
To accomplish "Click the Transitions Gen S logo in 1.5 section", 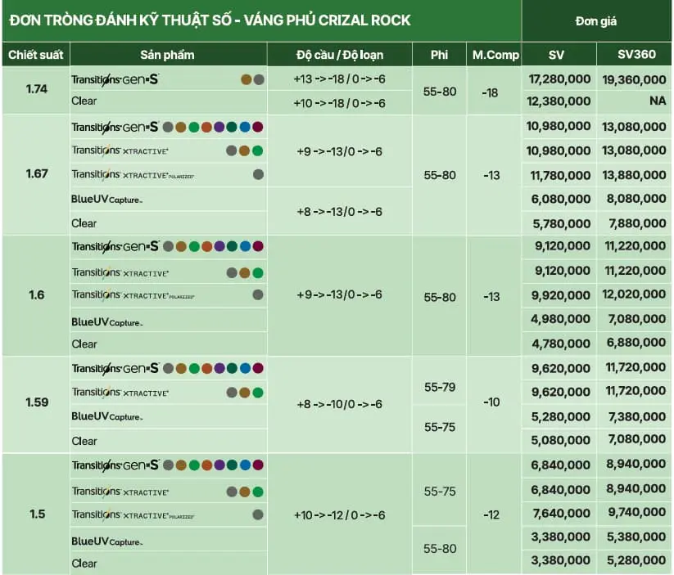I will (115, 465).
